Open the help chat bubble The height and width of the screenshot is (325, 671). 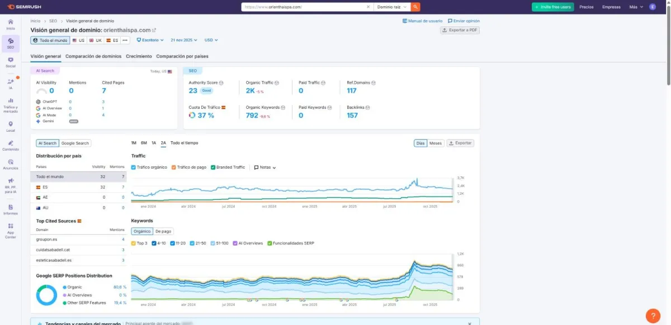653,316
